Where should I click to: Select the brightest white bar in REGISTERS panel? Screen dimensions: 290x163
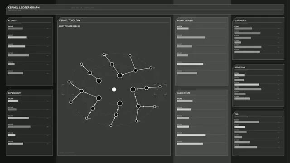click(246, 85)
